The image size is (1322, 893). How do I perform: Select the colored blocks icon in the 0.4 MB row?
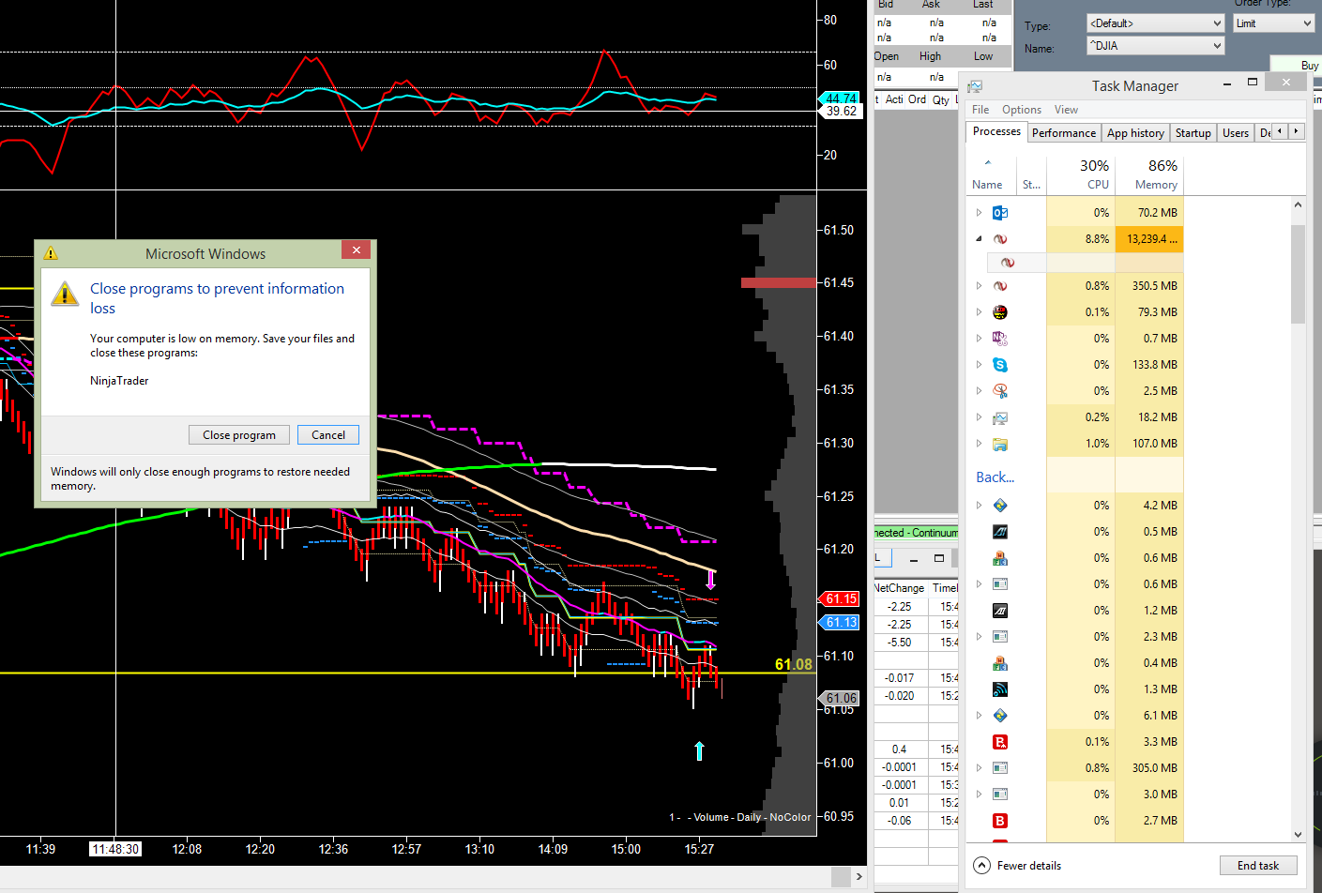(x=1000, y=663)
